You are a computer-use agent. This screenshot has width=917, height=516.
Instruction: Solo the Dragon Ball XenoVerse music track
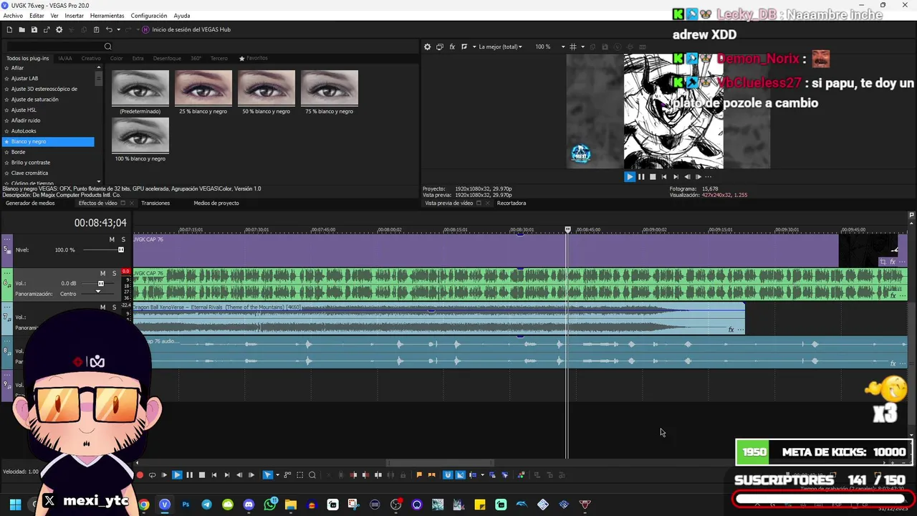pyautogui.click(x=114, y=307)
